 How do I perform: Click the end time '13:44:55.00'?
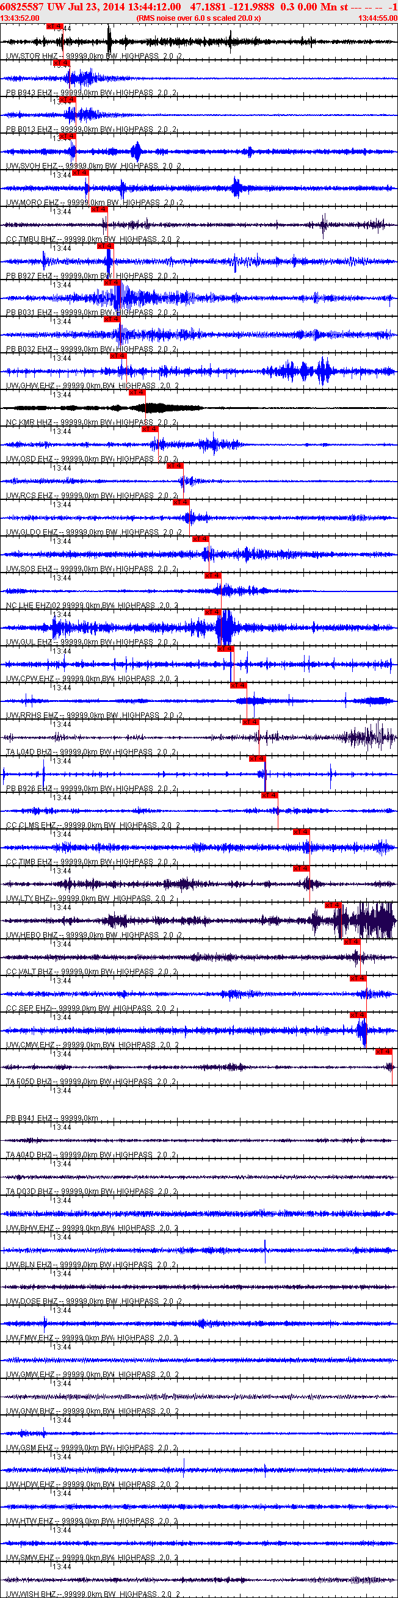pos(377,18)
